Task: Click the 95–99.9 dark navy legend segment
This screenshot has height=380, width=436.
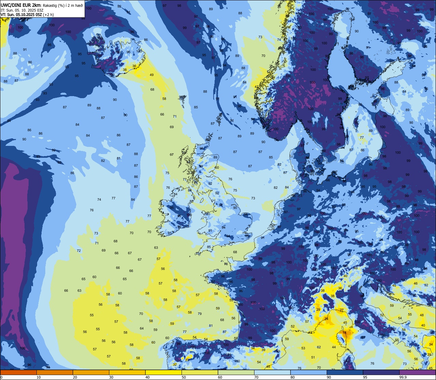Action: pos(381,372)
